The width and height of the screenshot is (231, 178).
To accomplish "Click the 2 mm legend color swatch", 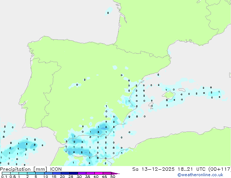I will click(31, 173).
